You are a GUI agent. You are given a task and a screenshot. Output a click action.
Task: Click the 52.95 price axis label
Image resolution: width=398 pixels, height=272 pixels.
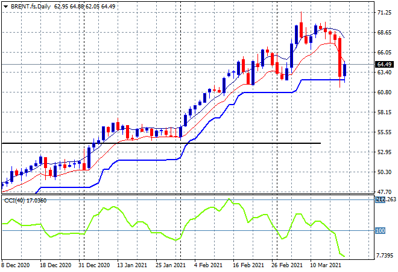point(384,152)
